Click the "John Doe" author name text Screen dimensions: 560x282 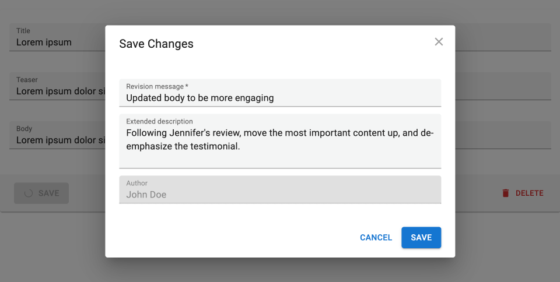coord(146,195)
